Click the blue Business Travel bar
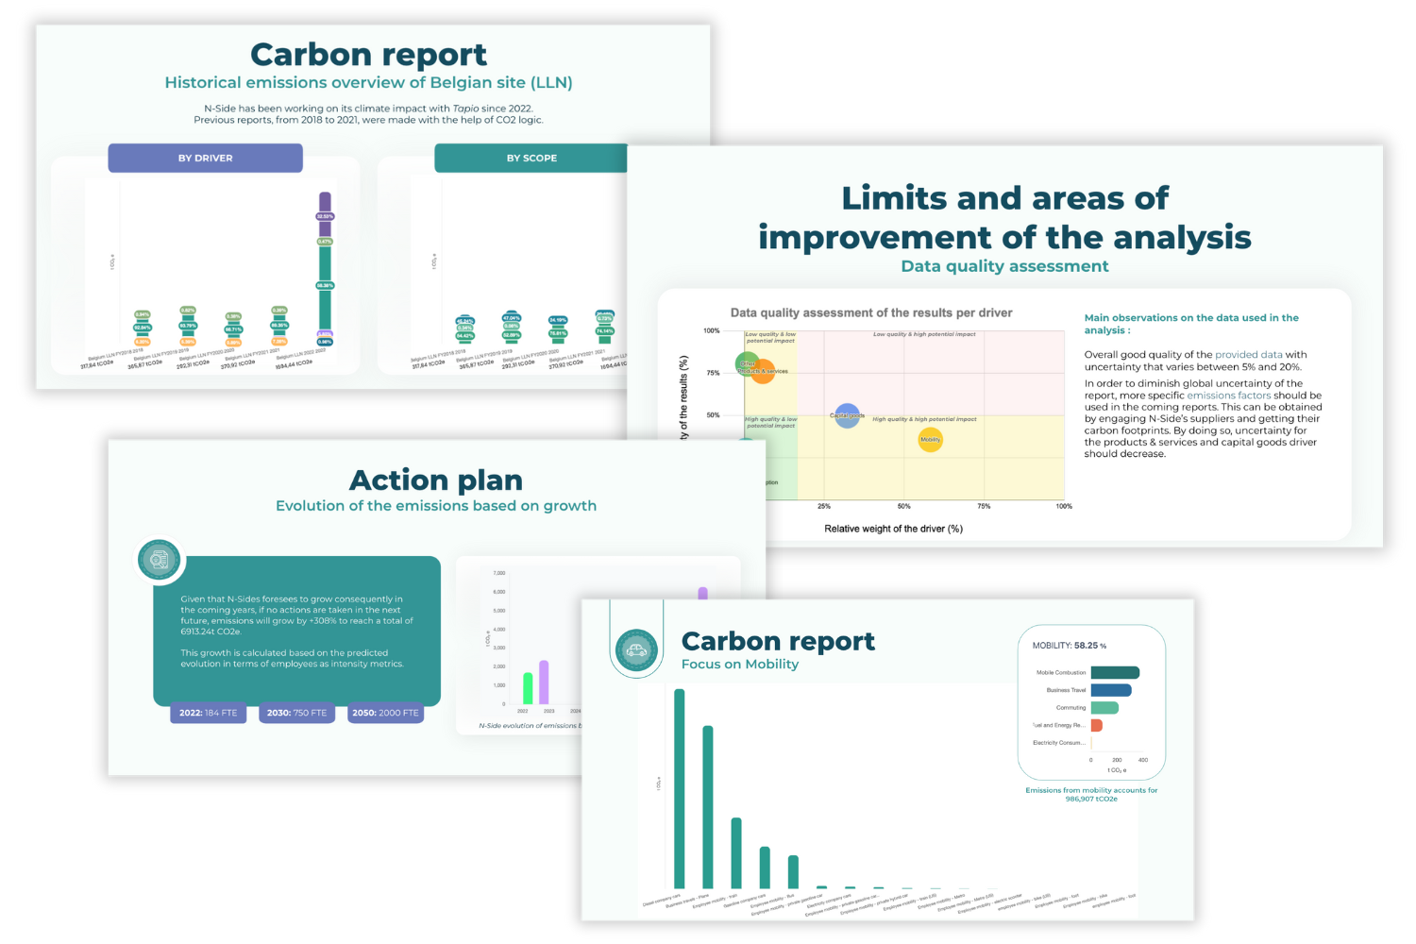 pyautogui.click(x=1111, y=690)
